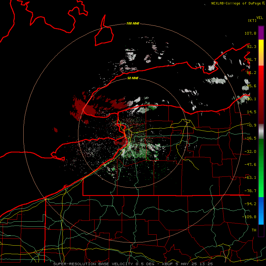Select the -32.0 legend value

click(x=250, y=152)
